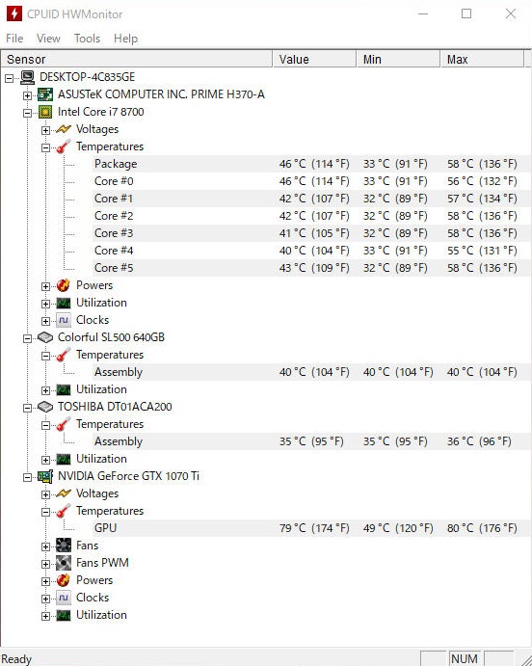Click the Max column header
532x666 pixels.
pyautogui.click(x=482, y=60)
